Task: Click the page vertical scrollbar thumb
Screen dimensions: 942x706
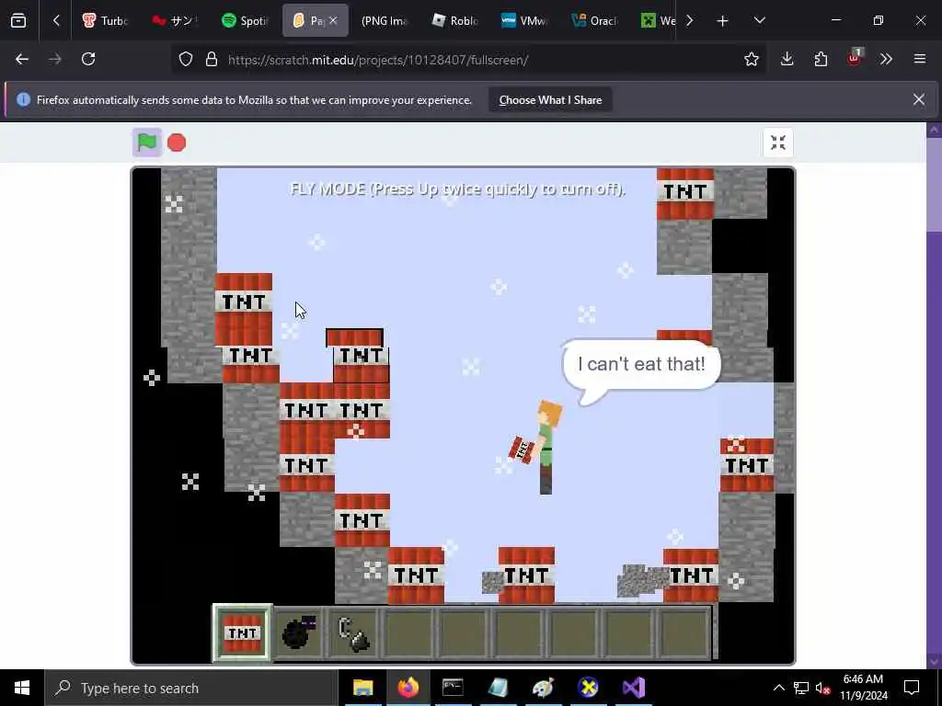Action: (x=935, y=184)
